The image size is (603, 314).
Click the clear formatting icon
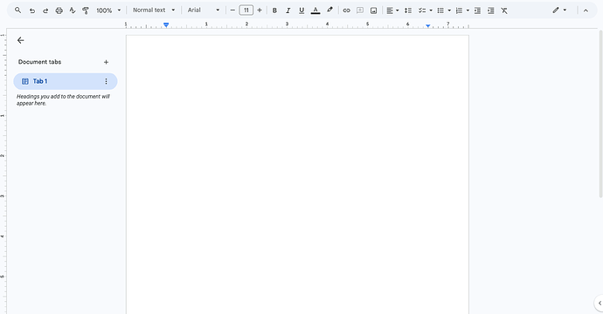coord(504,10)
